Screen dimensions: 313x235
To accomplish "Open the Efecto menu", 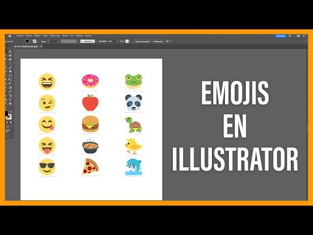I will (65, 36).
